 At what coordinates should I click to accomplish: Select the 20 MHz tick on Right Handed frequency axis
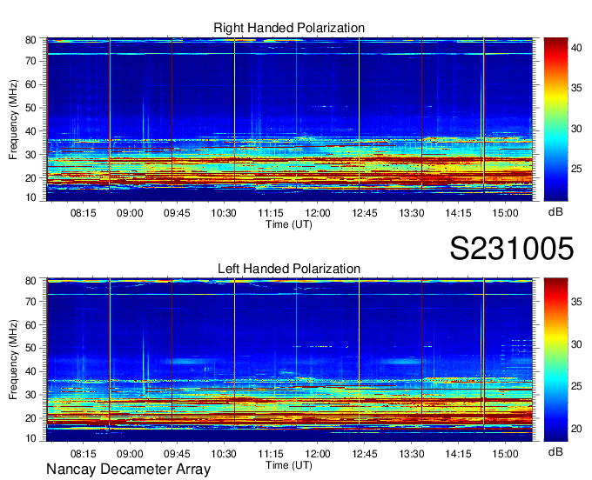(x=30, y=178)
